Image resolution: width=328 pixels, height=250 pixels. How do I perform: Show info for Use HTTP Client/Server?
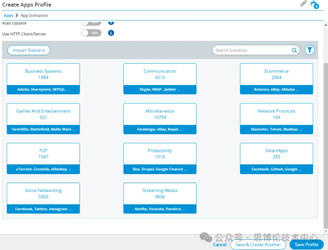pos(111,33)
